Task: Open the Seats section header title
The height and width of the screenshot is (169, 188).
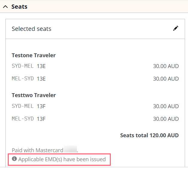Action: pyautogui.click(x=19, y=7)
